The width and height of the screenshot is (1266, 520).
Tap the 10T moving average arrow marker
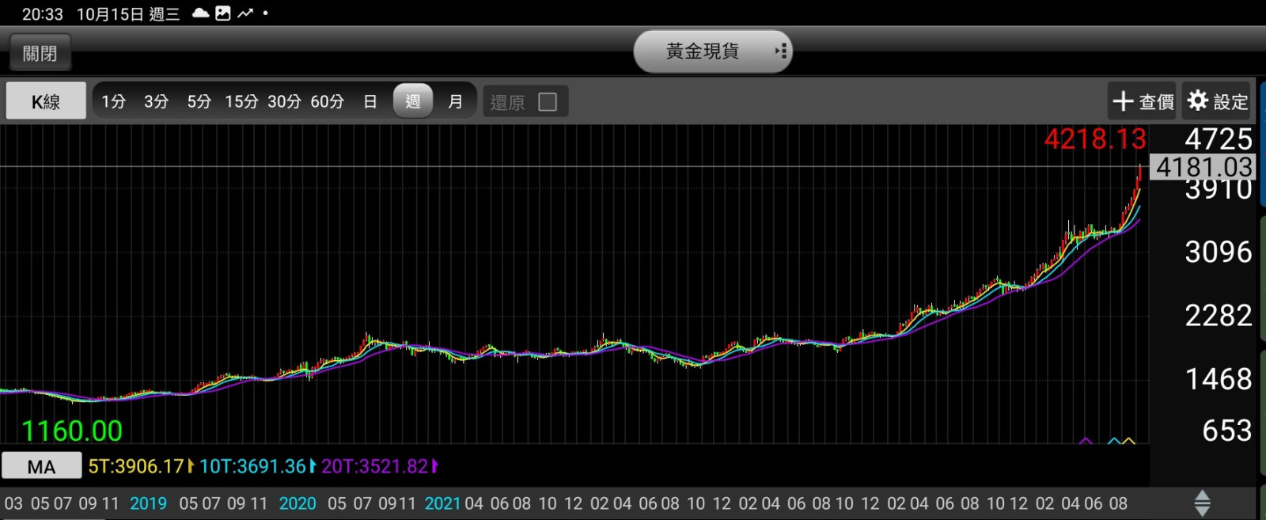click(x=313, y=466)
